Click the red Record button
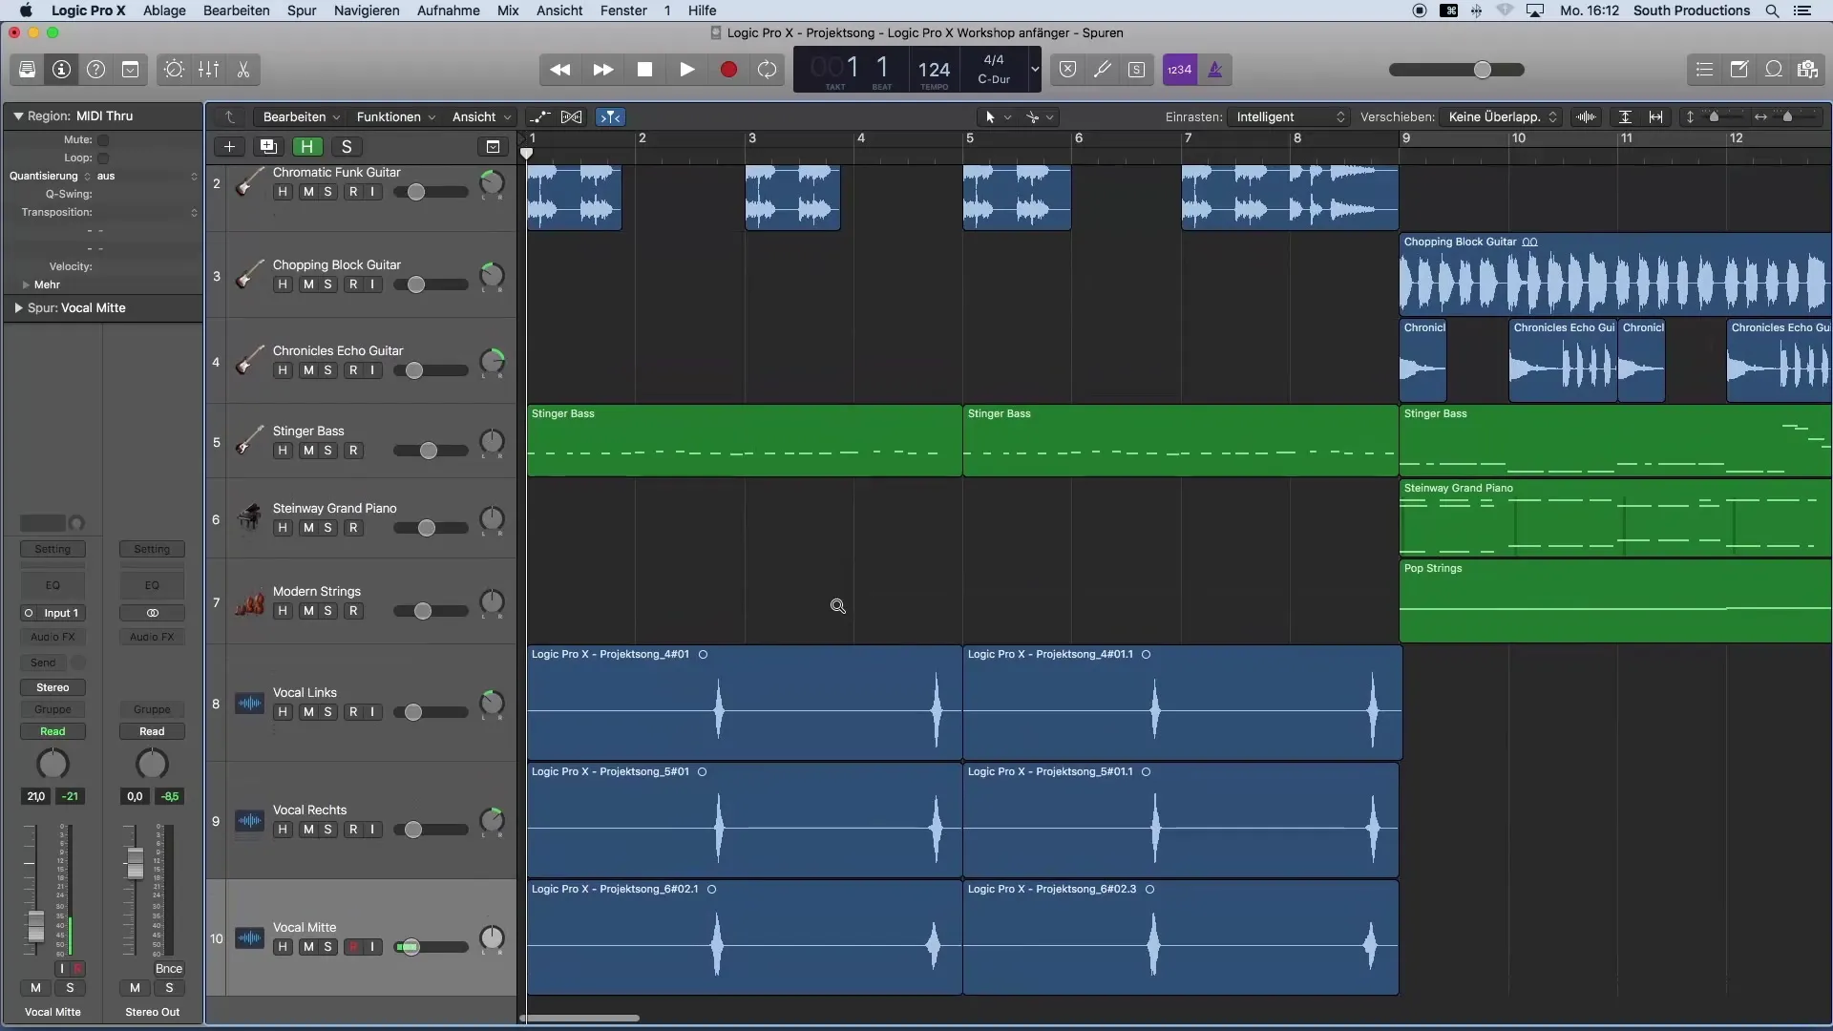 [x=728, y=70]
